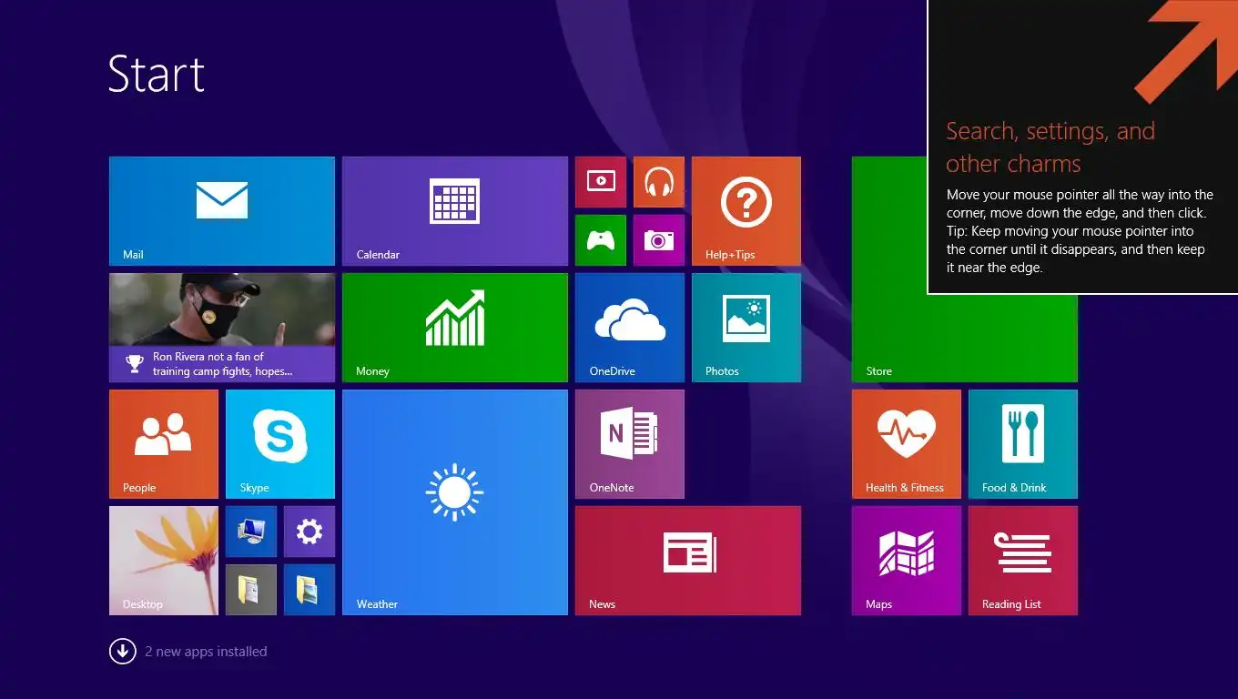The image size is (1238, 699).
Task: Click the '2 new apps installed' text
Action: [207, 652]
